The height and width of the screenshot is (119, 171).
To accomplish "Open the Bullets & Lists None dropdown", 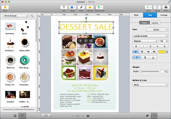I will 150,85.
